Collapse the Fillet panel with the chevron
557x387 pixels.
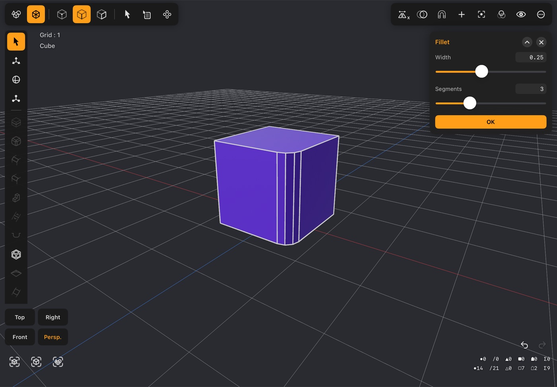pyautogui.click(x=527, y=42)
